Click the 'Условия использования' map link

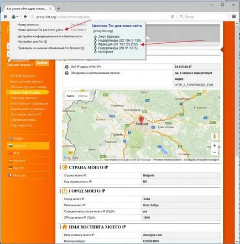pos(167,160)
